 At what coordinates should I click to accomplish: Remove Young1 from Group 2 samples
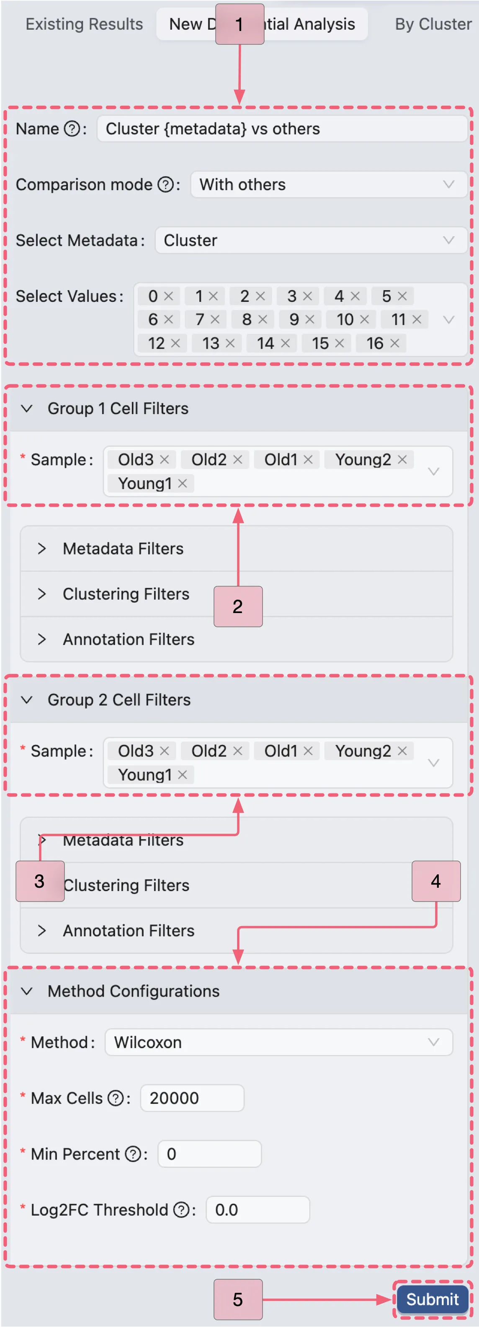(x=182, y=774)
